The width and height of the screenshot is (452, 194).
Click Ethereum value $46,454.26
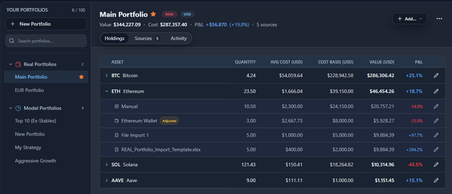[382, 91]
